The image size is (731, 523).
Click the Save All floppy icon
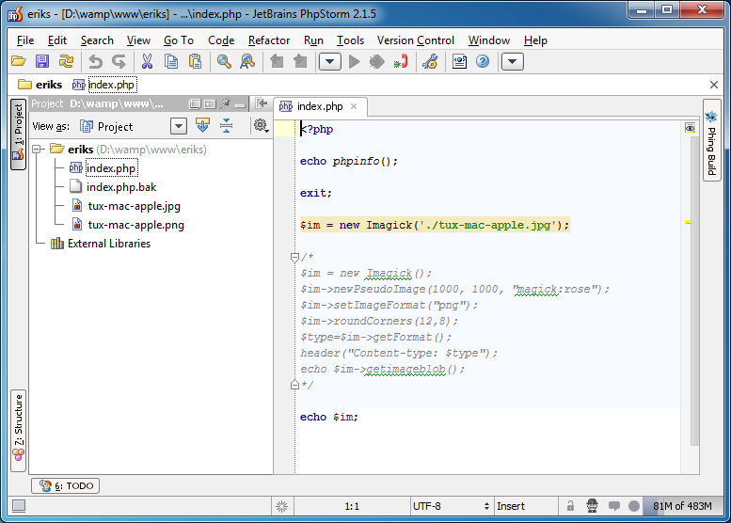click(42, 61)
